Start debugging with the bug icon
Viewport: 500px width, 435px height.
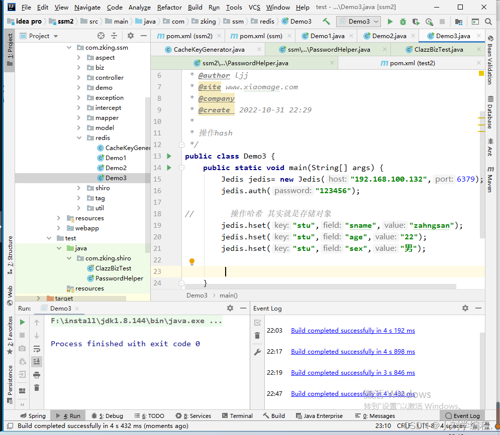[x=403, y=22]
